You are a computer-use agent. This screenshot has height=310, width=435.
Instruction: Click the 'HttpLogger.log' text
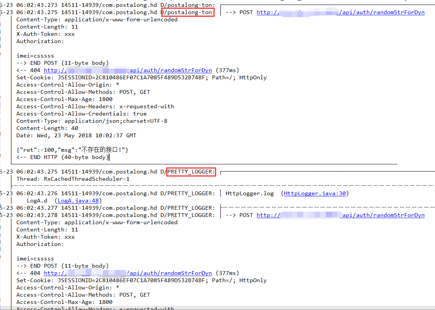(x=249, y=193)
